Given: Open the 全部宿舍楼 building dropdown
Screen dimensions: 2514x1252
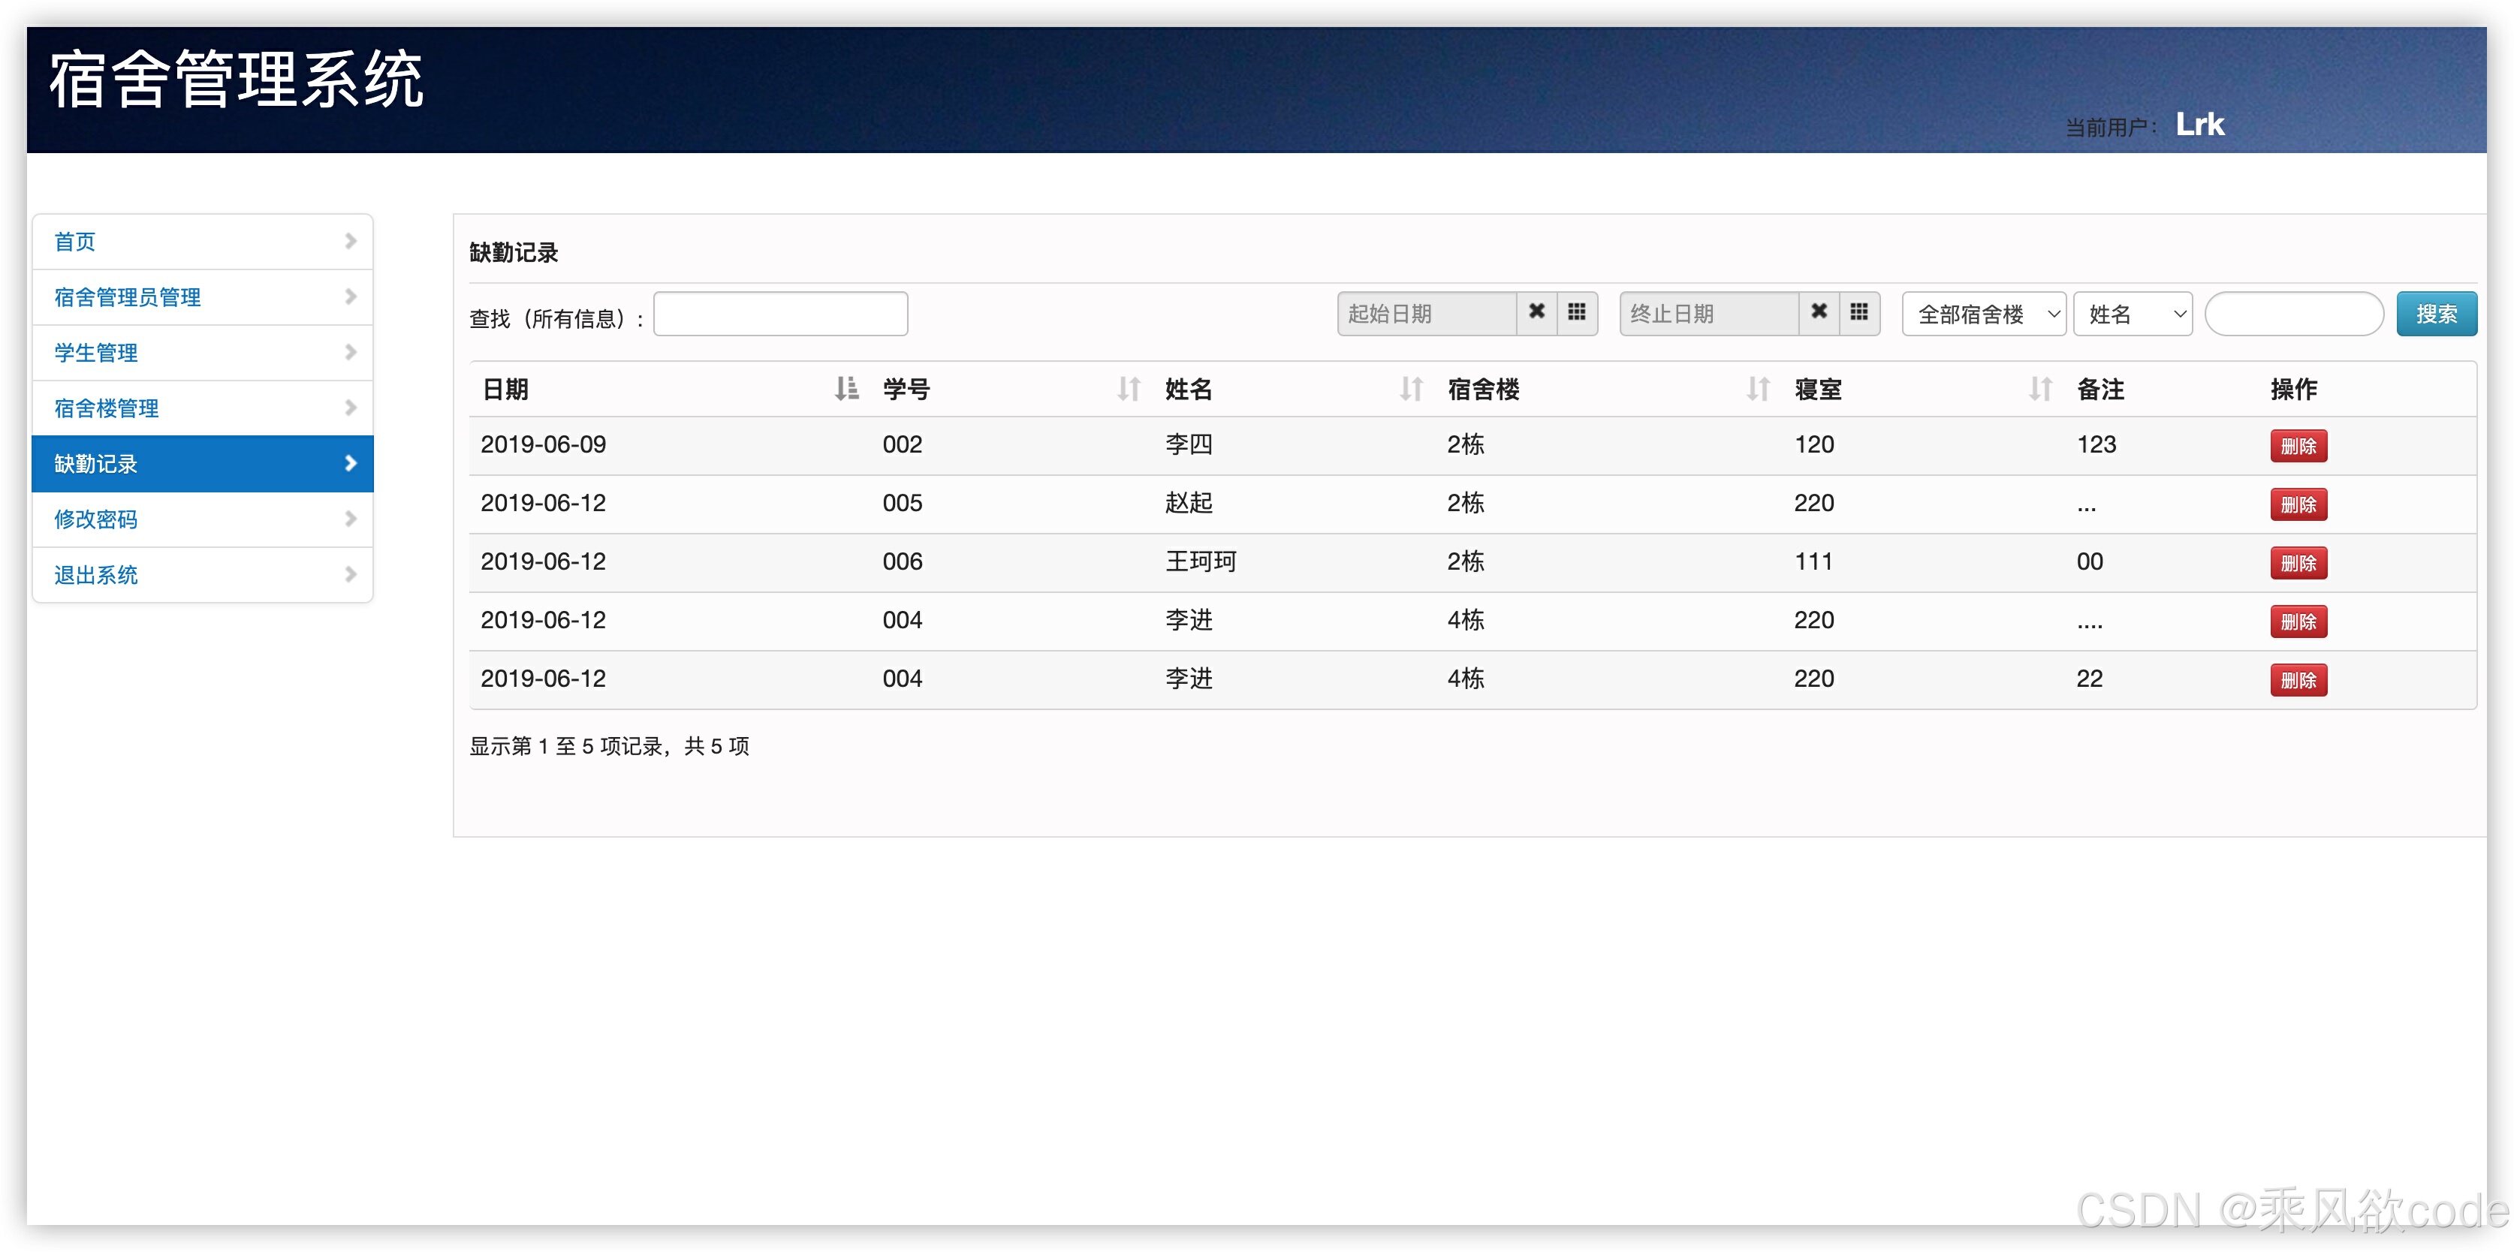Looking at the screenshot, I should (1983, 315).
